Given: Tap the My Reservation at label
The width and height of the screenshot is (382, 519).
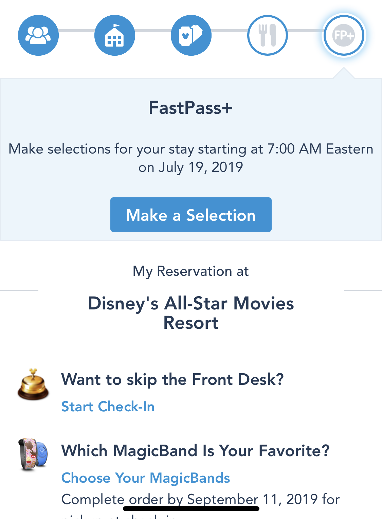Looking at the screenshot, I should [x=191, y=271].
